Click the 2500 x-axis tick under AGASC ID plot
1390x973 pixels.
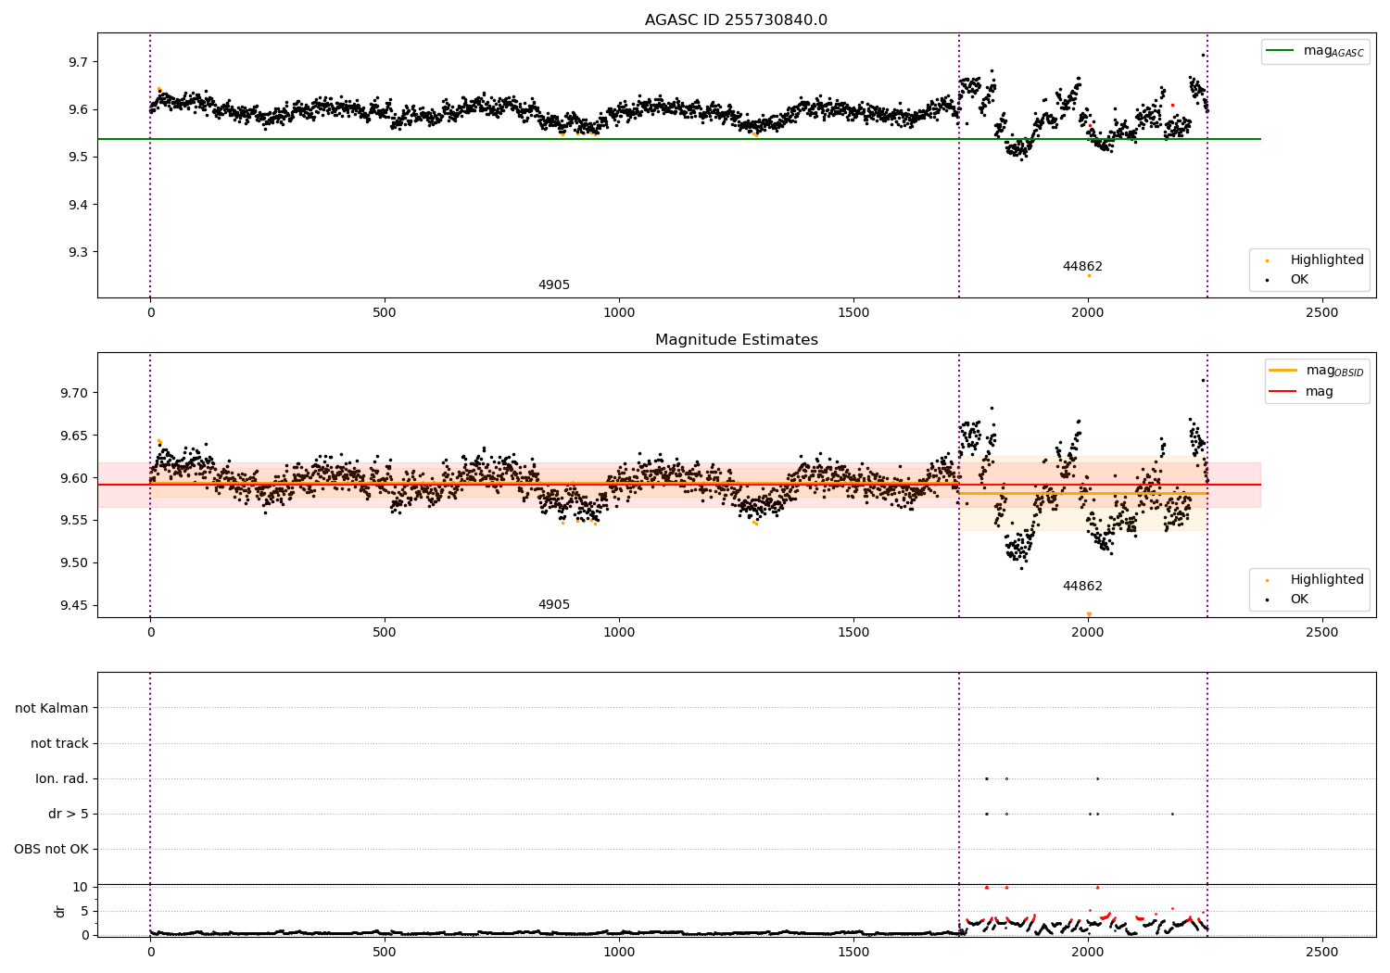(x=1321, y=312)
